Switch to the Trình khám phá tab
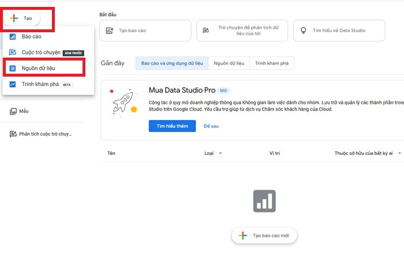Screen dimensions: 404x254 point(272,63)
